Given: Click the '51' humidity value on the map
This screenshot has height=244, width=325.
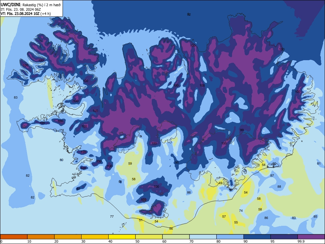Looking at the screenshot, I should (141, 220).
